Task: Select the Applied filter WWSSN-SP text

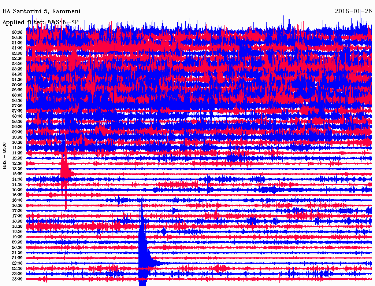Action: pos(40,22)
